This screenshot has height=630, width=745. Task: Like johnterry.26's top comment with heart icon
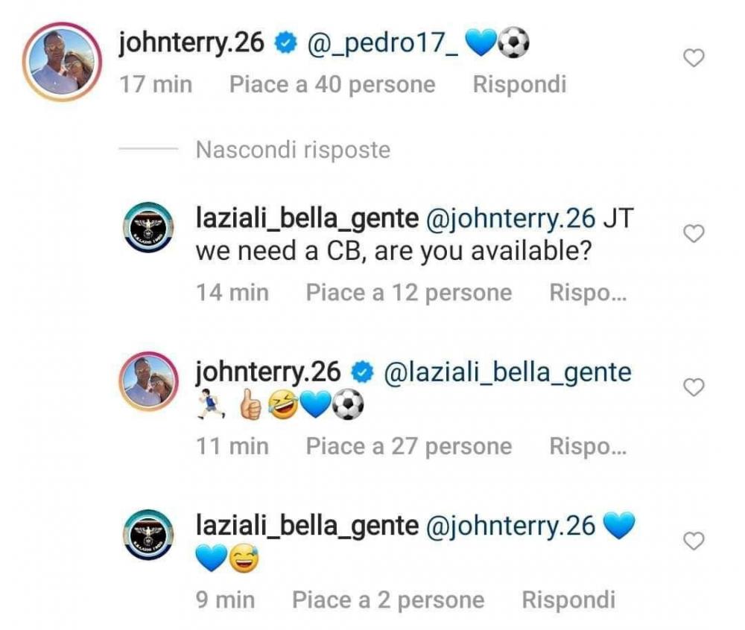tap(693, 58)
